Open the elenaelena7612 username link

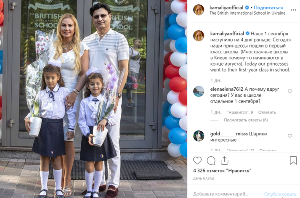click(x=227, y=89)
